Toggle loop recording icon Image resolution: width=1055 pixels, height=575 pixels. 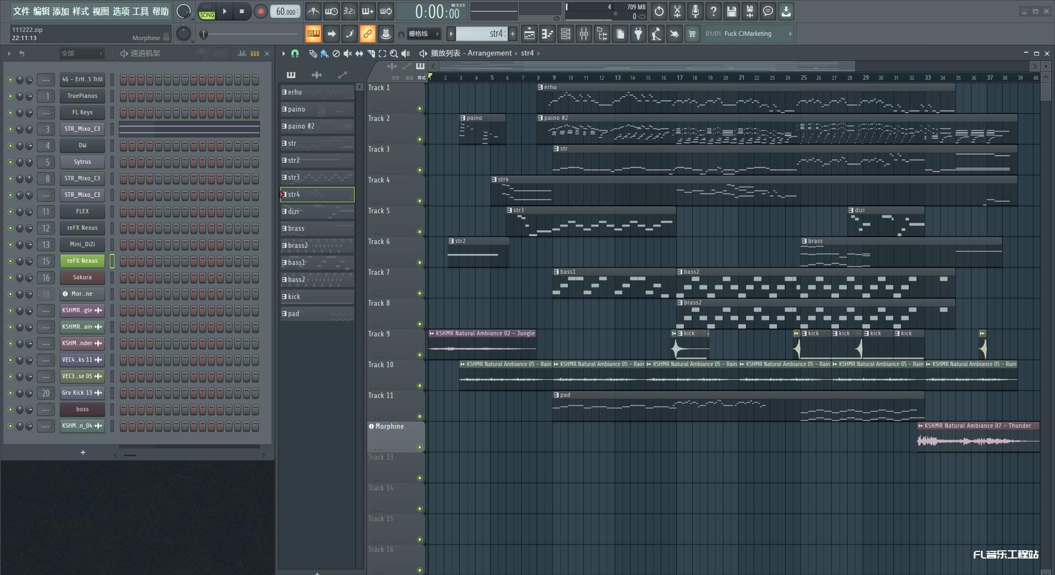click(386, 11)
